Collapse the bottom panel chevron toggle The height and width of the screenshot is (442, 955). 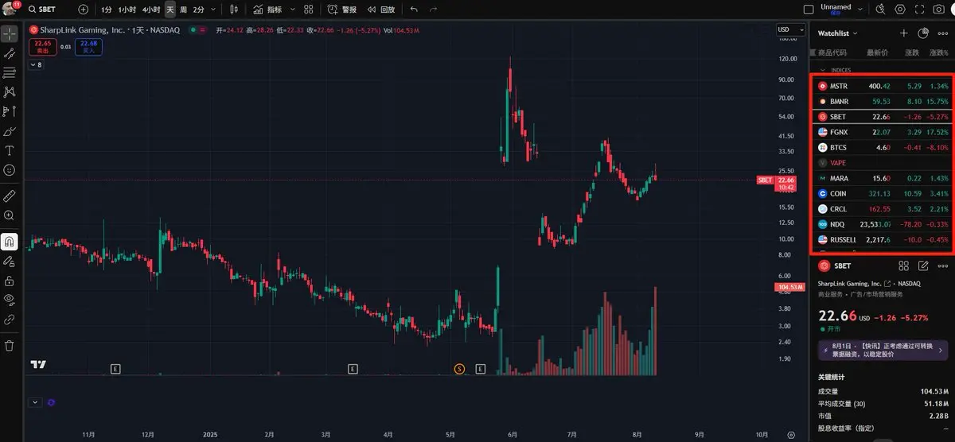[36, 402]
